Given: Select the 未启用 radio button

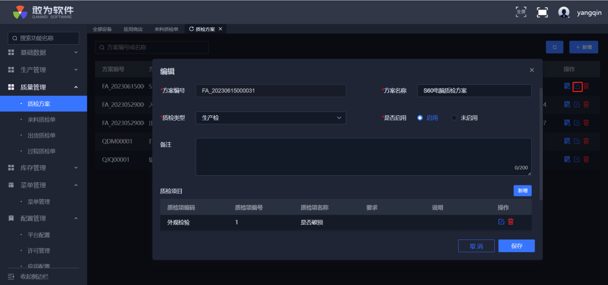Looking at the screenshot, I should point(454,118).
